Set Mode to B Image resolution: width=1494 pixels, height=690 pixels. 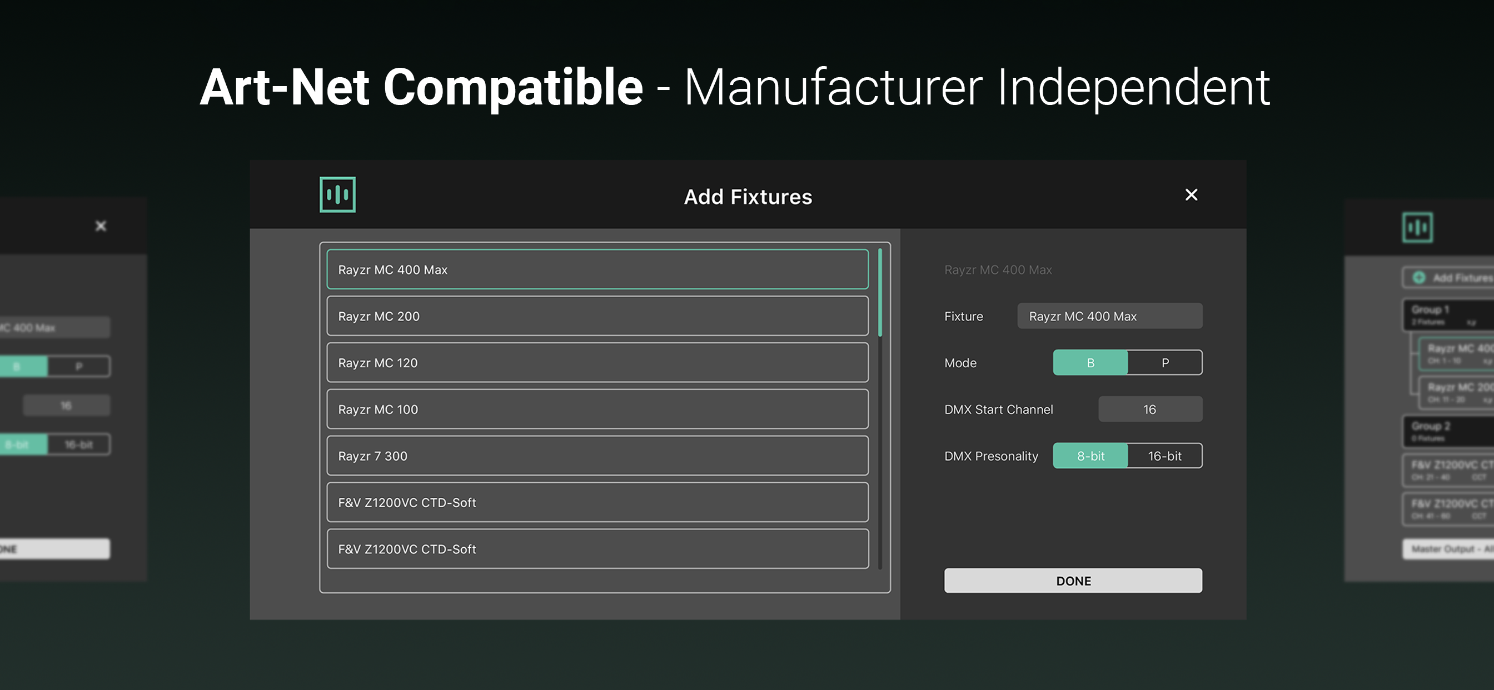tap(1090, 362)
